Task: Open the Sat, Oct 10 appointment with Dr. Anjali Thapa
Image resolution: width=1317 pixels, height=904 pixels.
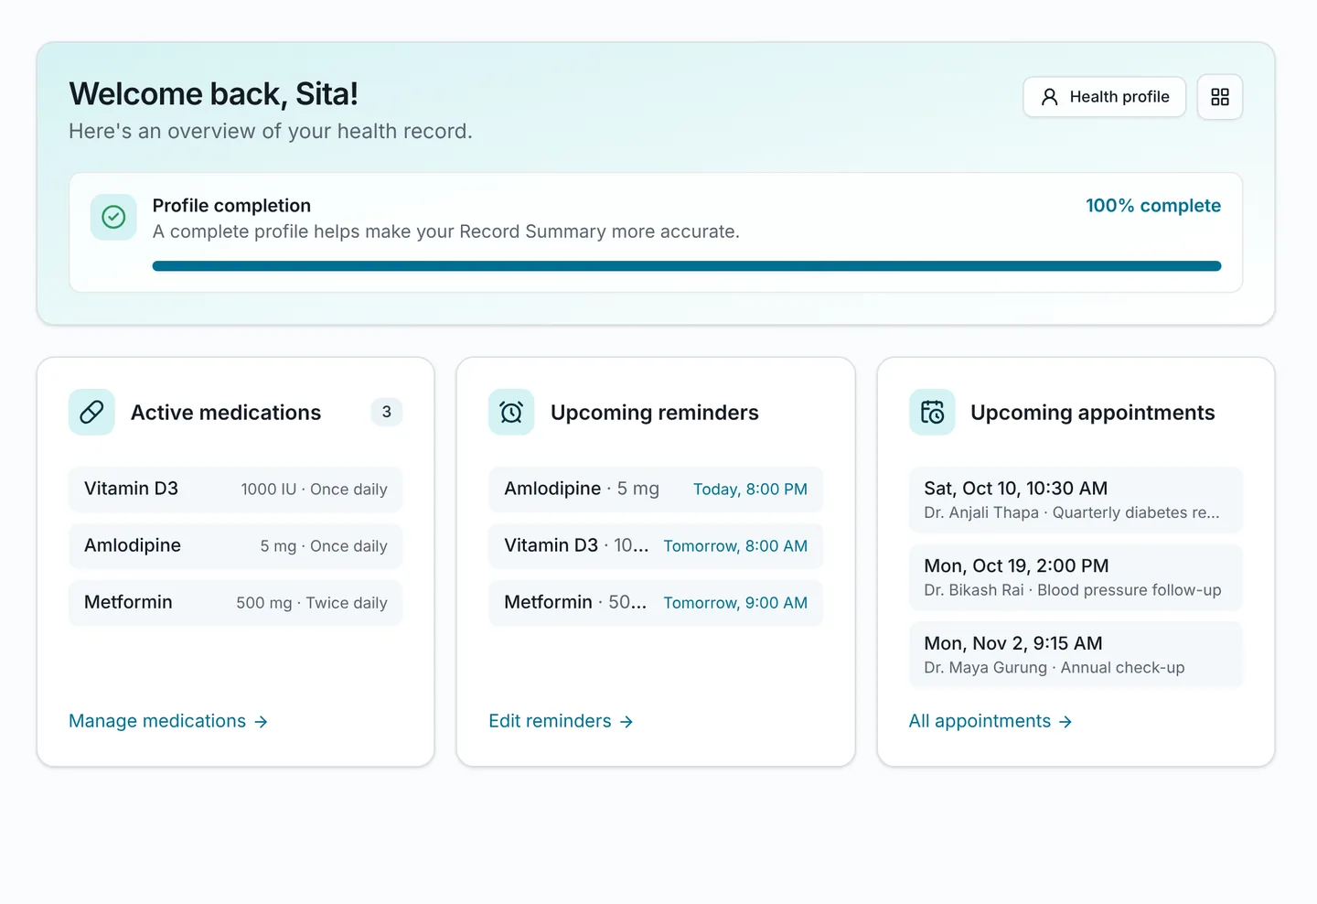Action: (1076, 500)
